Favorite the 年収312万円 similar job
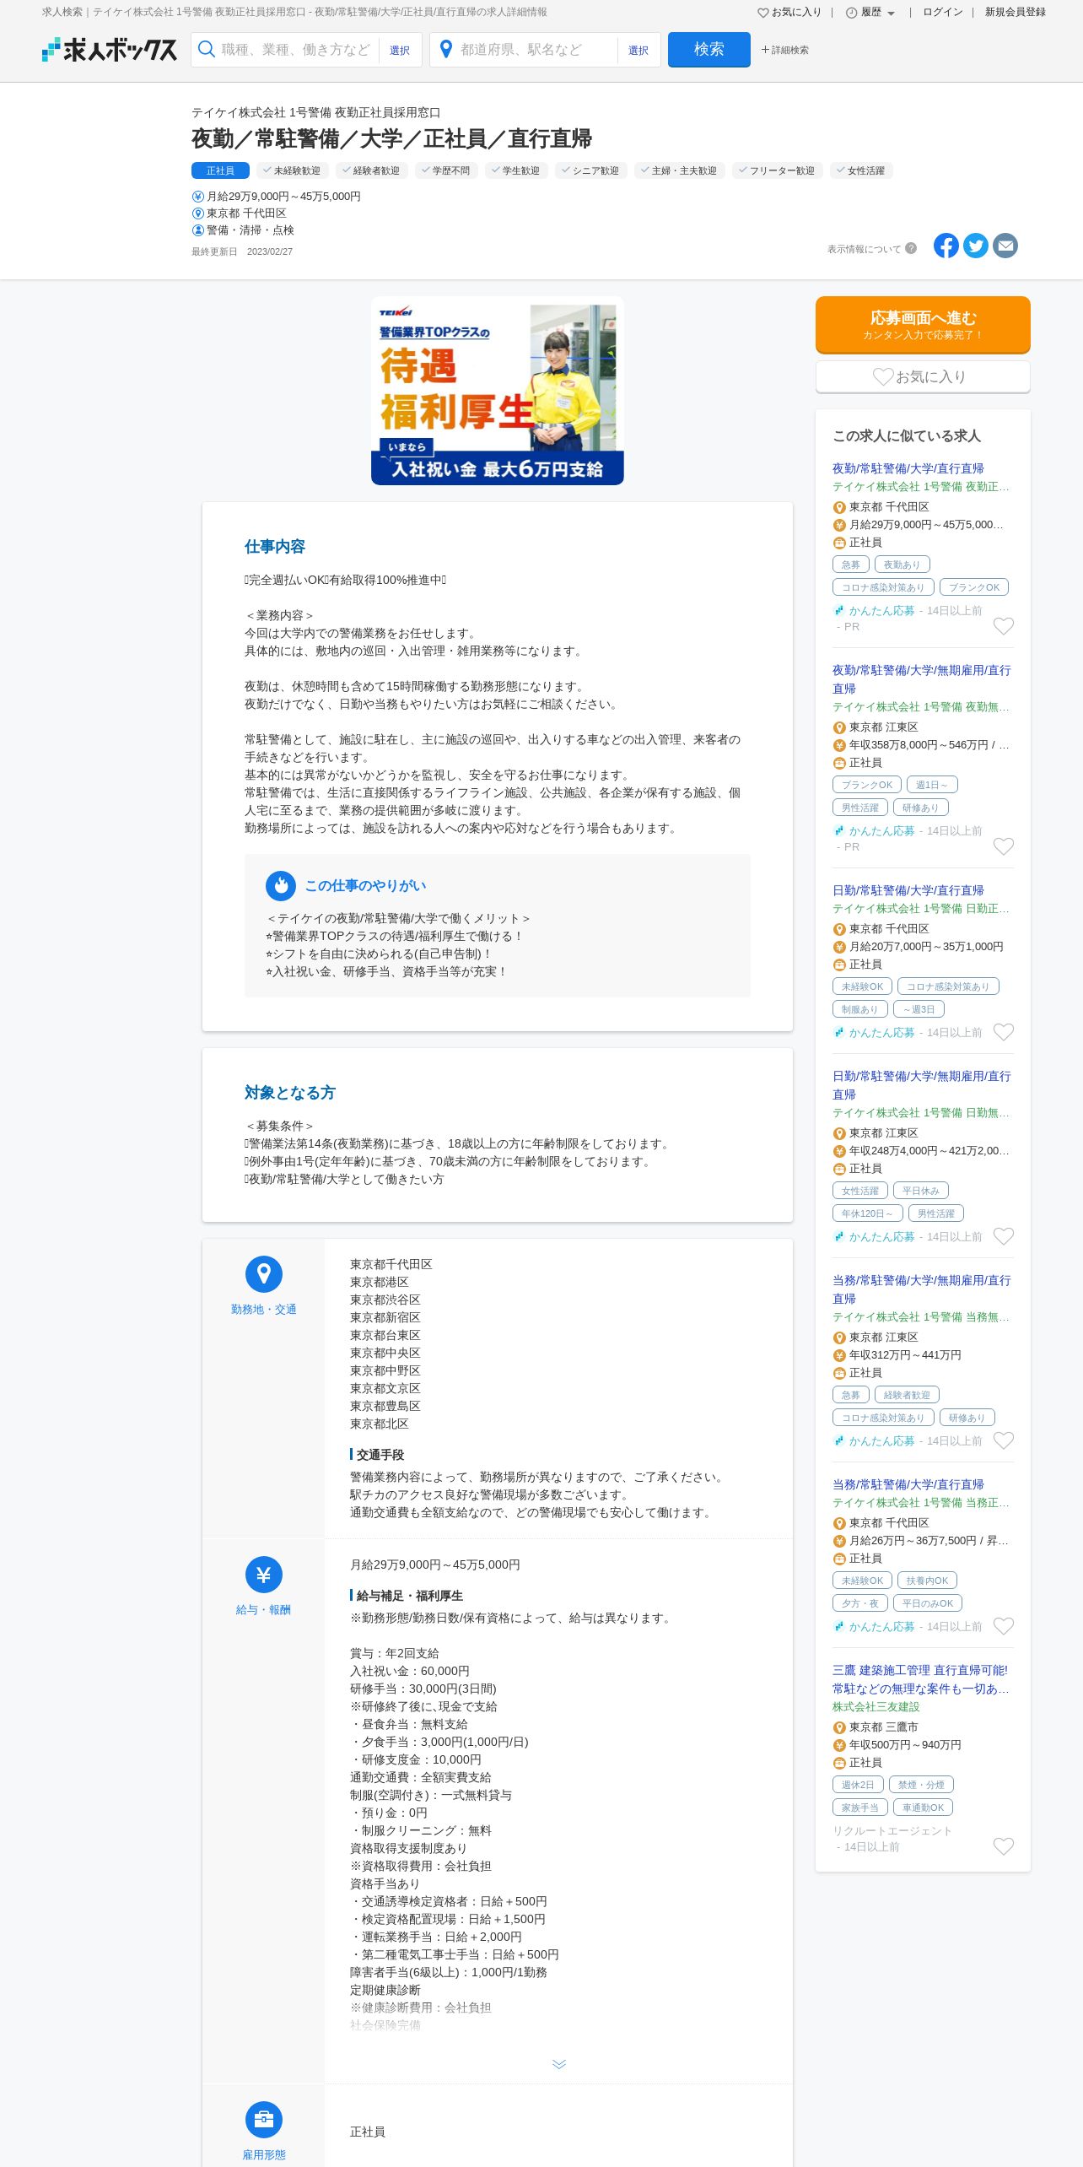This screenshot has height=2167, width=1083. (x=1004, y=1440)
